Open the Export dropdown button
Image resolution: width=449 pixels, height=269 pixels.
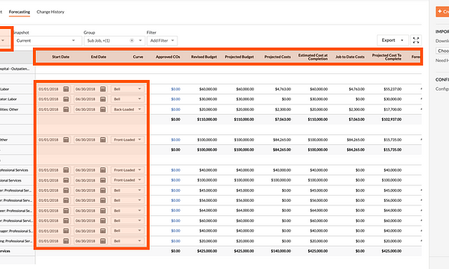coord(392,40)
